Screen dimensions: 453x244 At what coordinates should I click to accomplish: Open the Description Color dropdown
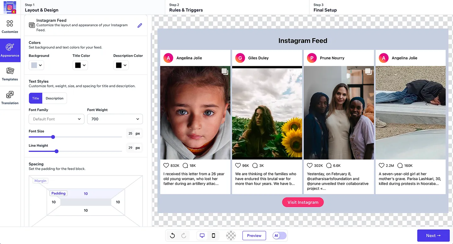tap(121, 65)
